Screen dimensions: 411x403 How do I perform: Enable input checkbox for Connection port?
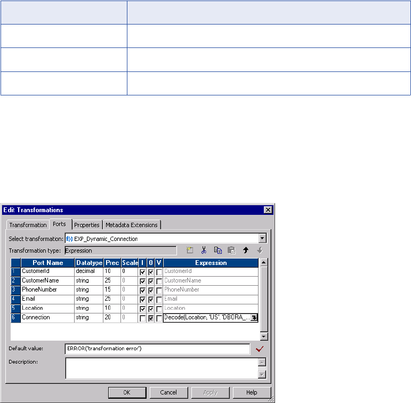click(142, 318)
